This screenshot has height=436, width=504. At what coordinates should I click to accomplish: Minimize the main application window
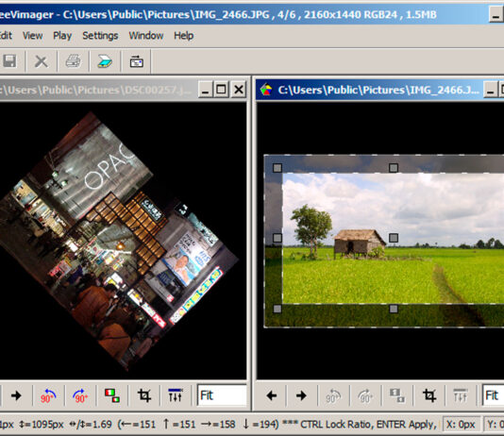(496, 14)
